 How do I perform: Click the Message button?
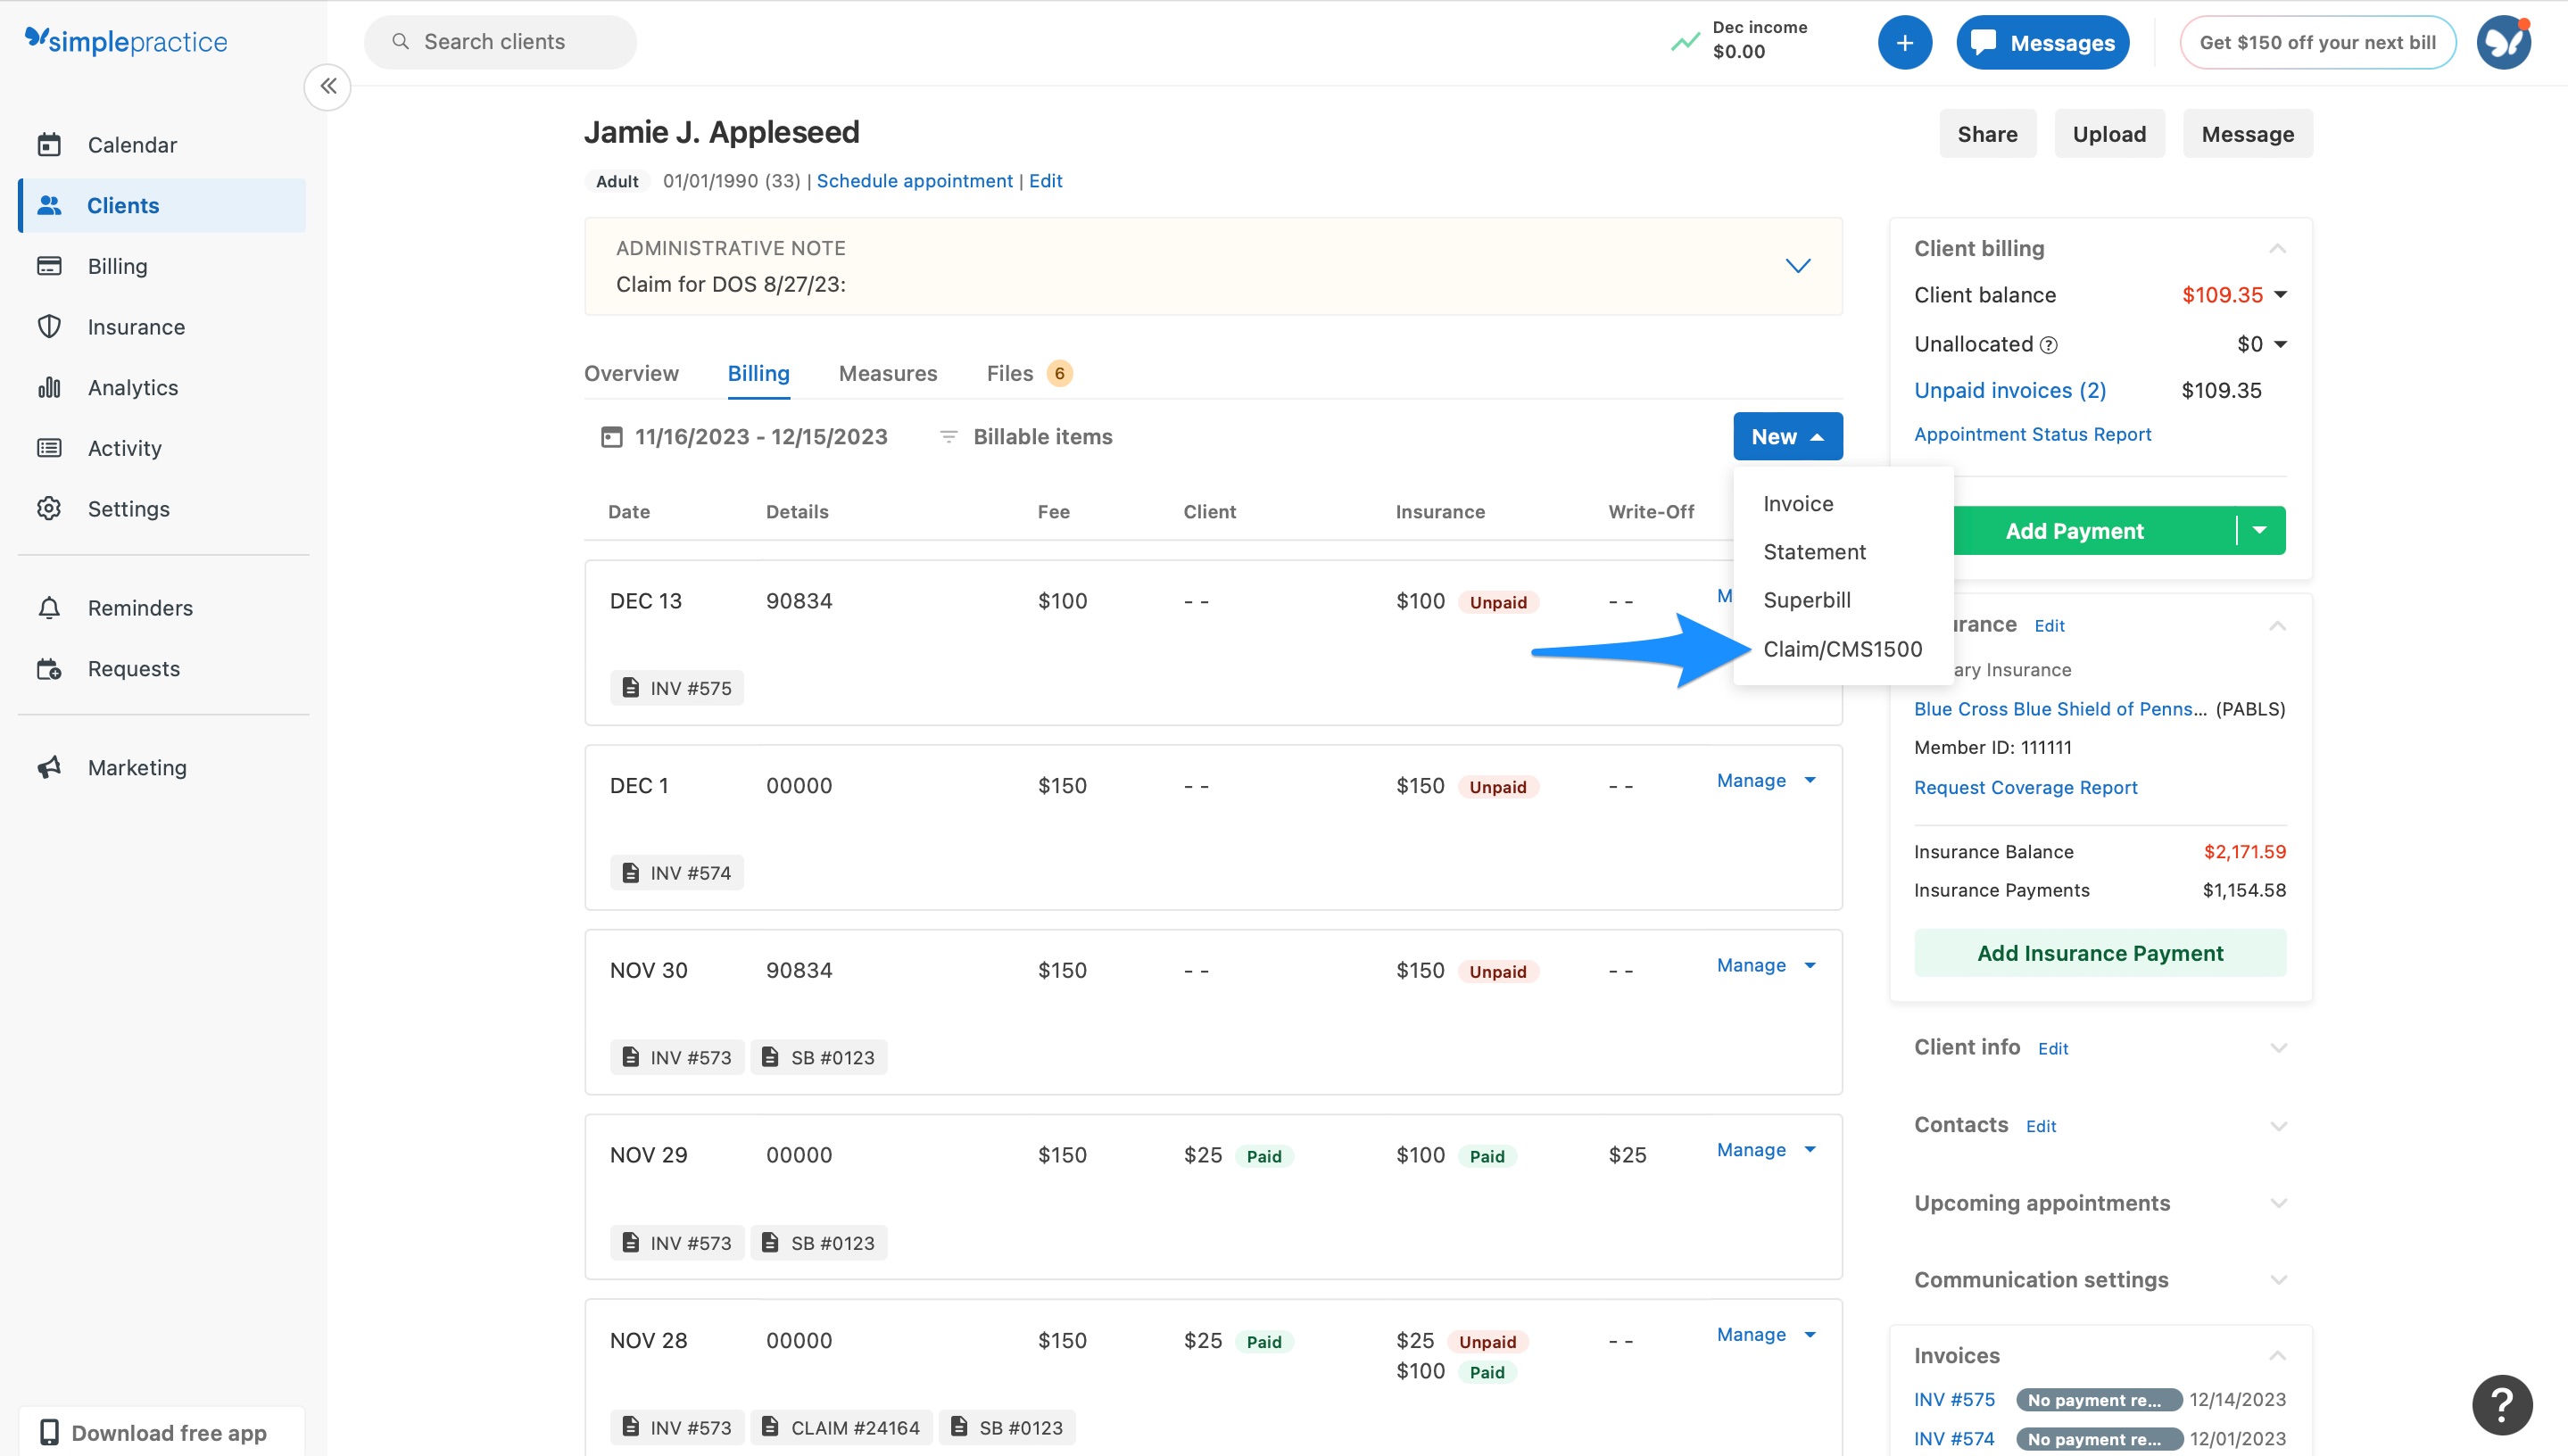pos(2247,134)
